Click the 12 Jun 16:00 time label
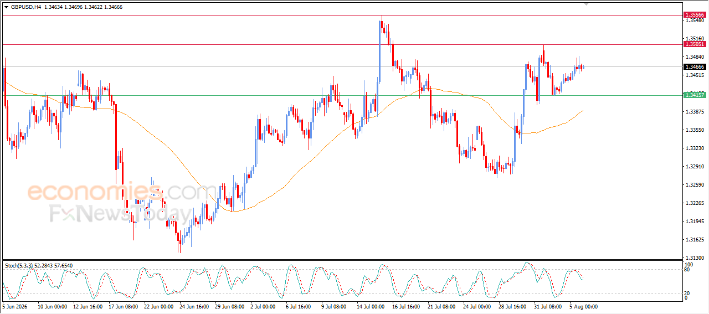Screen dimensions: 709x314 coord(88,306)
